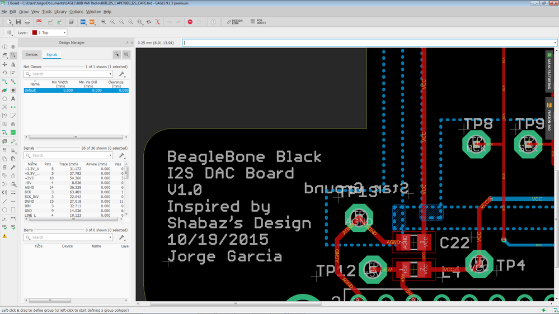559x314 pixels.
Task: Open the Grid settings dropdown icon
Action: coord(10,33)
